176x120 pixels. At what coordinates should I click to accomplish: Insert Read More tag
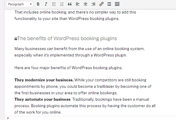[109, 4]
